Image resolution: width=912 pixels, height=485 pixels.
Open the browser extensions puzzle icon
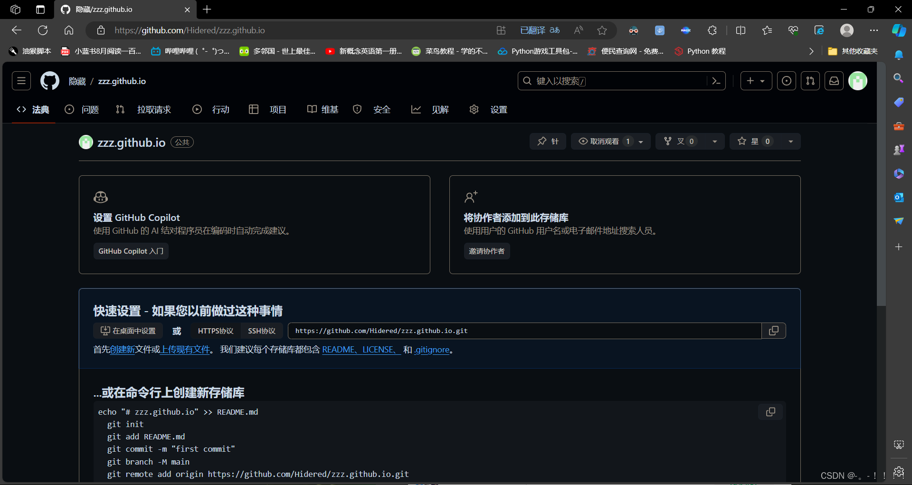click(712, 30)
